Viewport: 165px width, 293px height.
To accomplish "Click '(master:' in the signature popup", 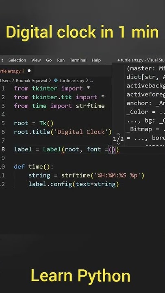I will [x=141, y=68].
